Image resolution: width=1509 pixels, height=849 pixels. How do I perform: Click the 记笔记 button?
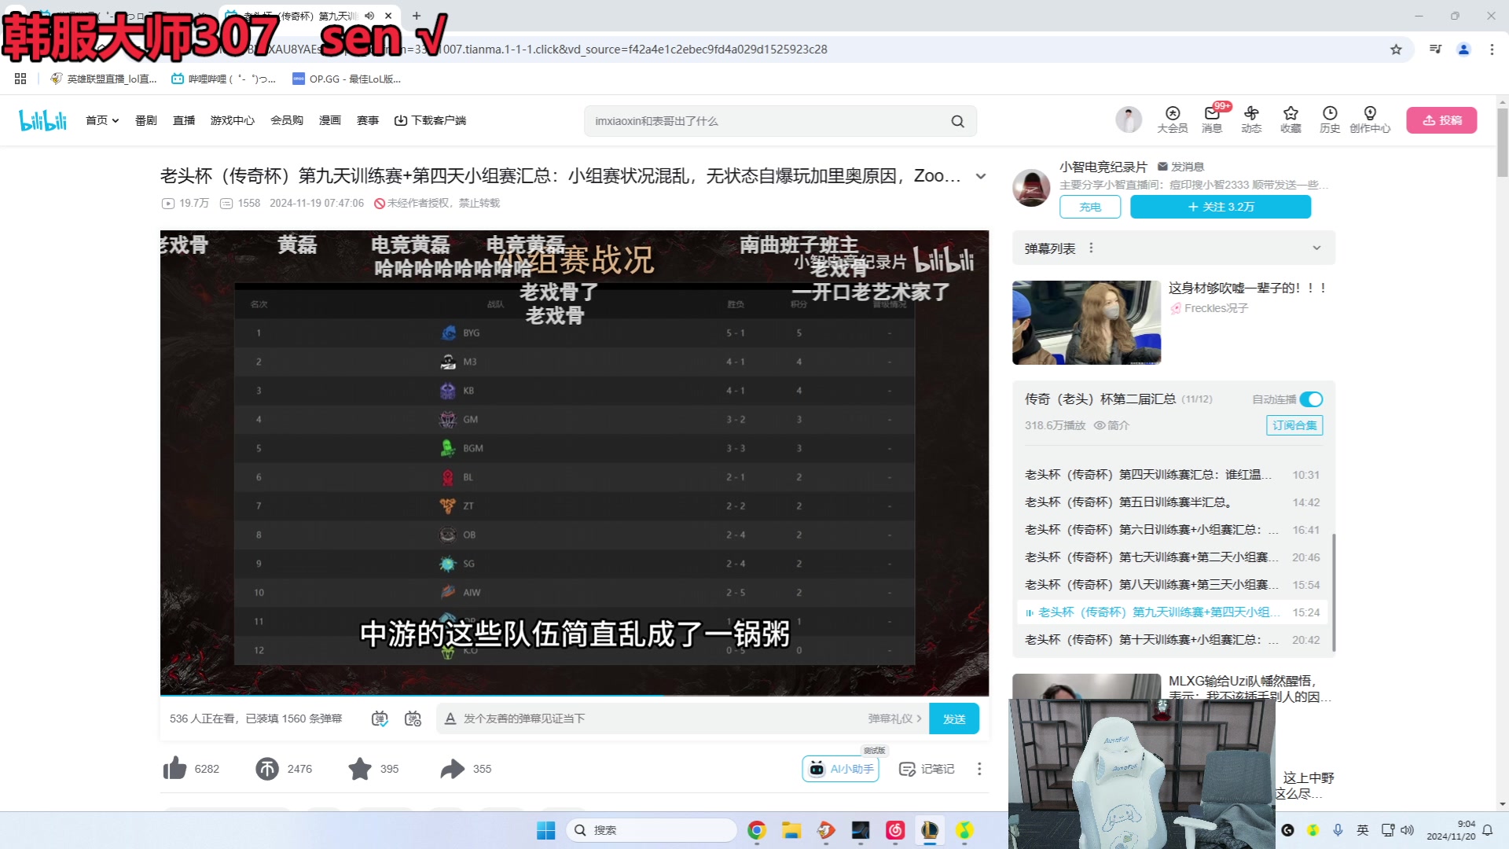(x=927, y=769)
